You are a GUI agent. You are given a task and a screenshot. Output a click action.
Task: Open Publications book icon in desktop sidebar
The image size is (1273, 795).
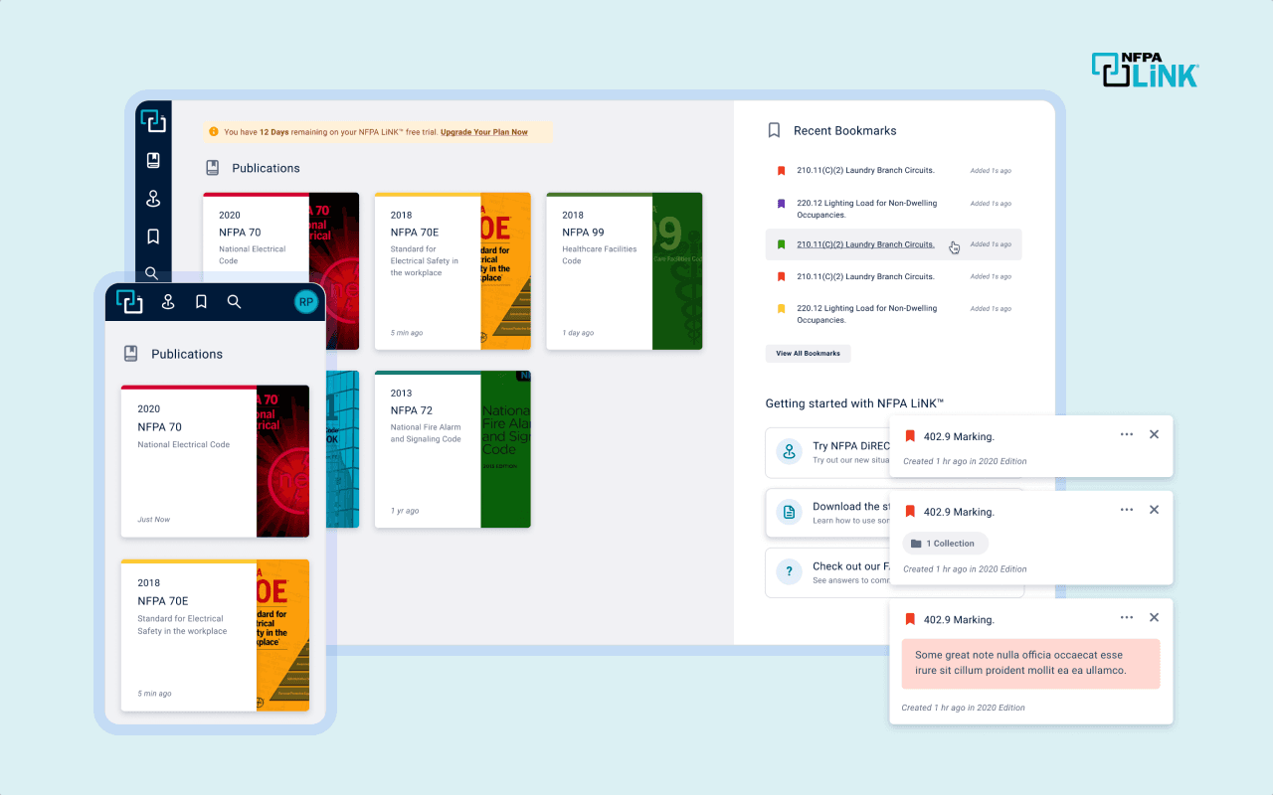point(153,160)
